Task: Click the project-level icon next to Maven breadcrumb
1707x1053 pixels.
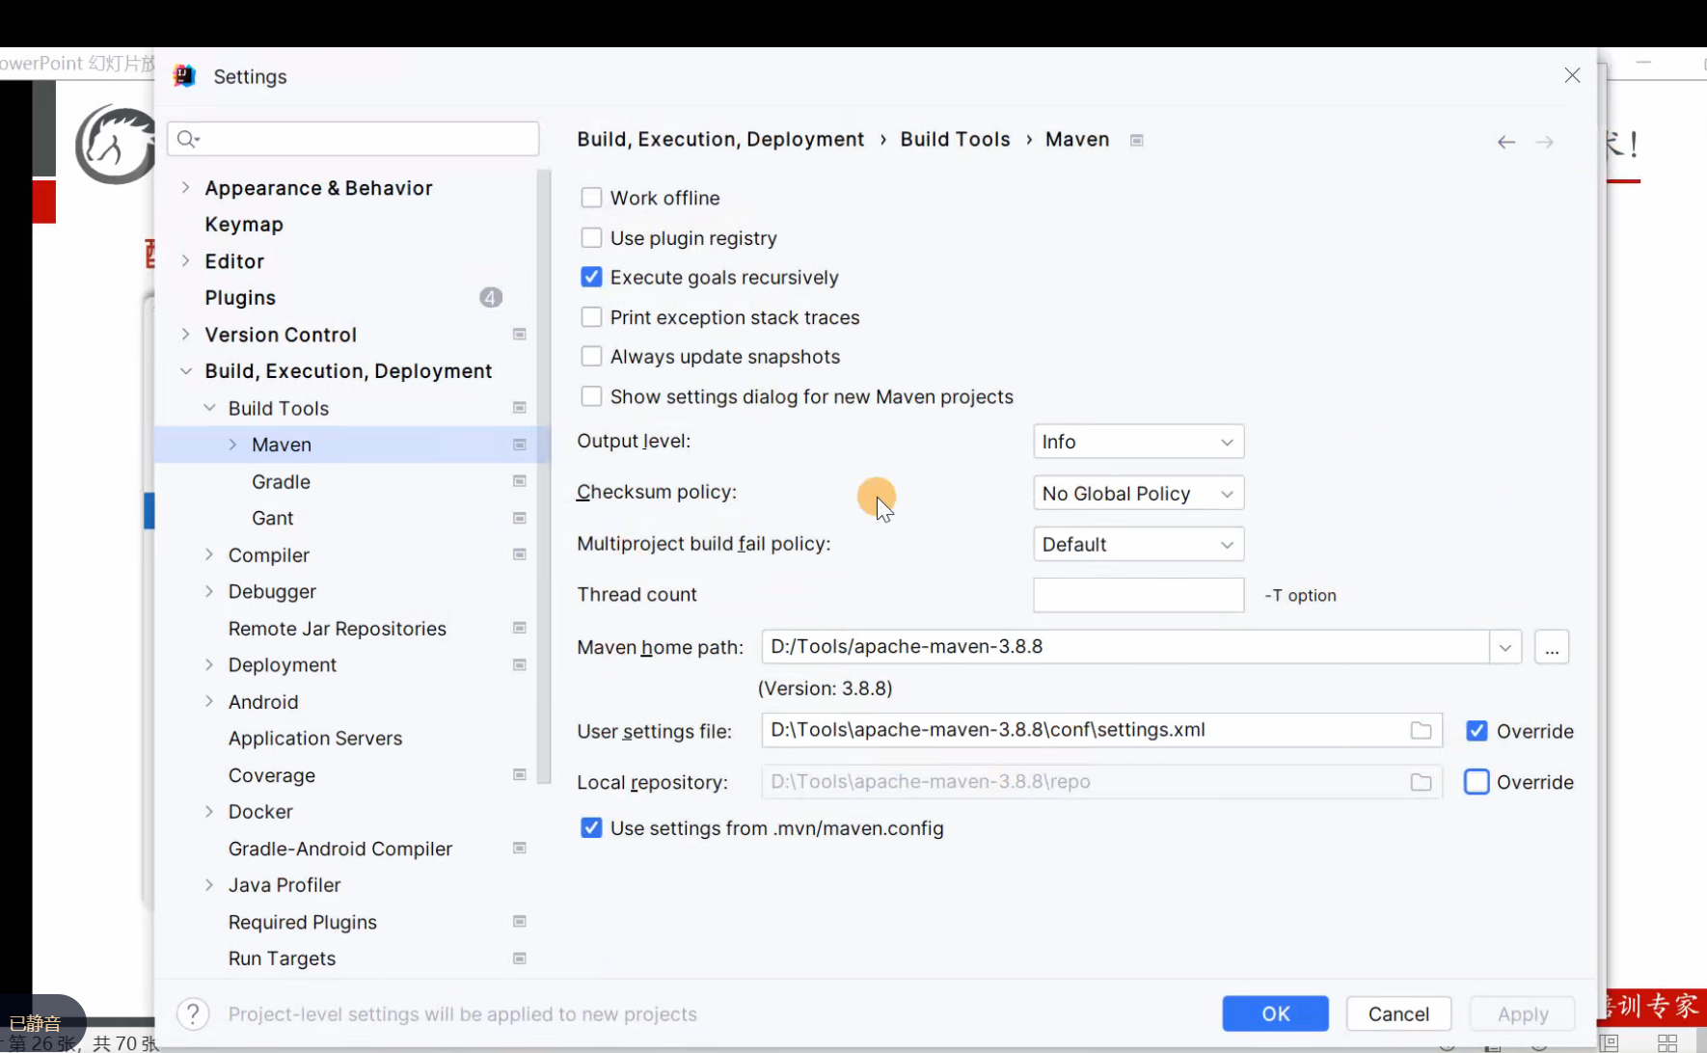Action: point(1137,141)
